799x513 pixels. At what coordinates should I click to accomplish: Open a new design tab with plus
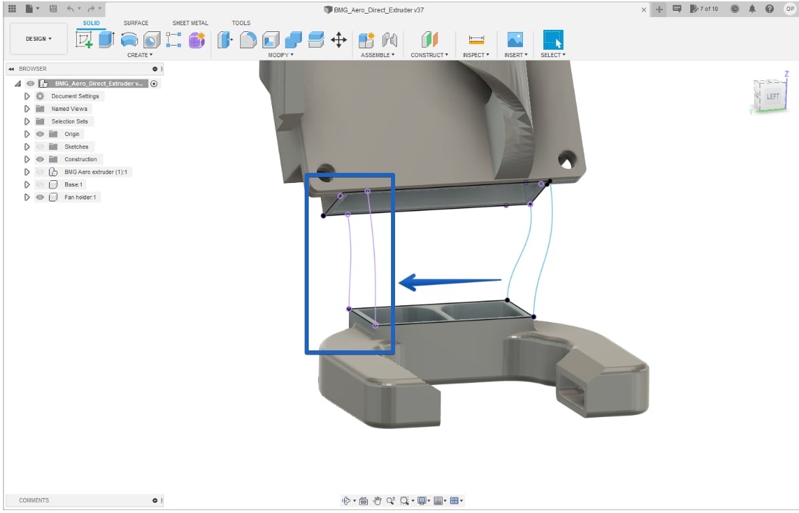(660, 9)
